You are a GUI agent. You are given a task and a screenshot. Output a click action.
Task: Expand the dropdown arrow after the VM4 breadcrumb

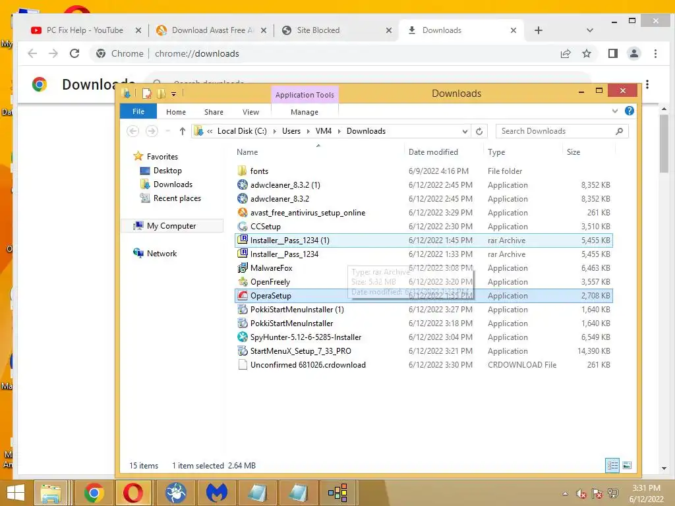pyautogui.click(x=339, y=131)
